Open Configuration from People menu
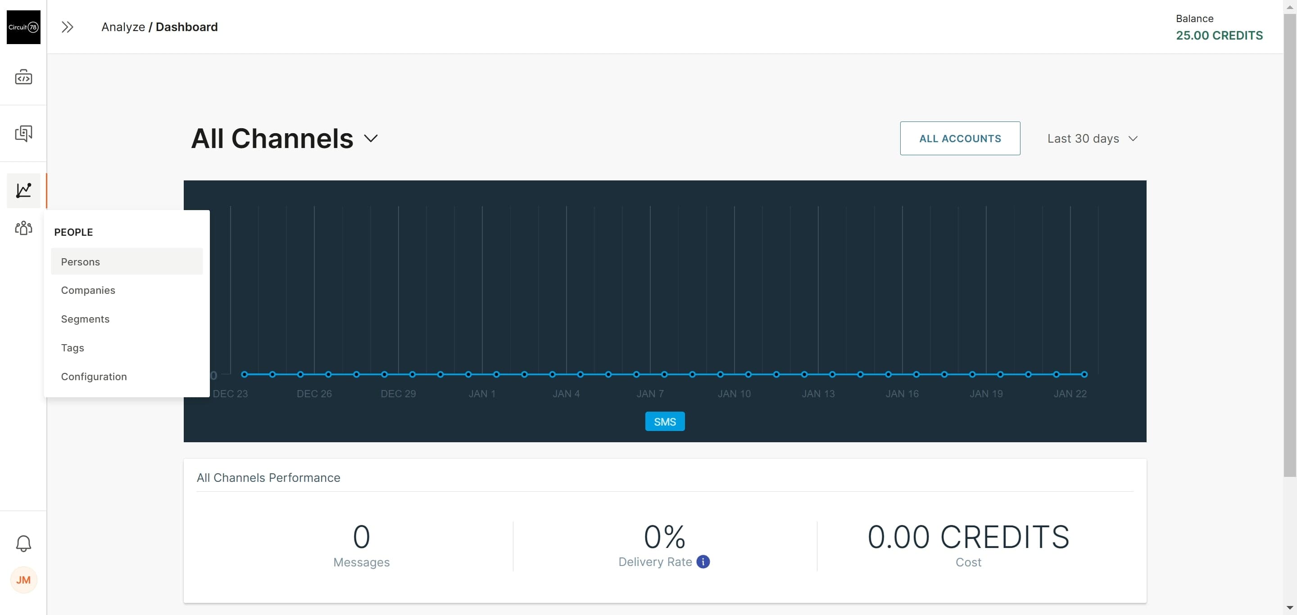This screenshot has width=1297, height=615. 127,376
